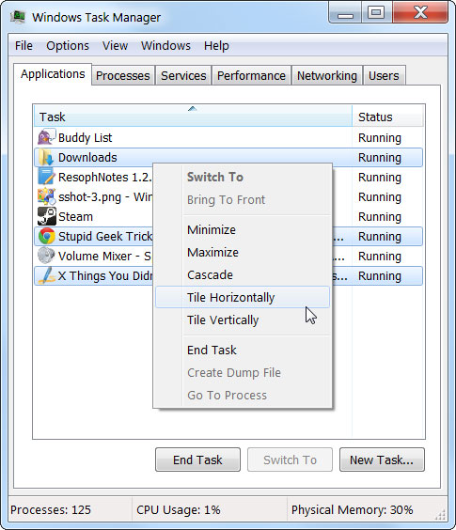Click the ResophNotes notebook icon
The image size is (456, 530).
46,177
